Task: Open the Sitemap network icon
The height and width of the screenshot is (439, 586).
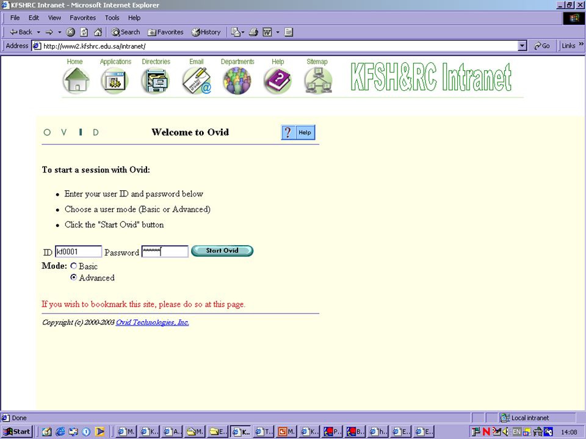Action: [x=318, y=80]
